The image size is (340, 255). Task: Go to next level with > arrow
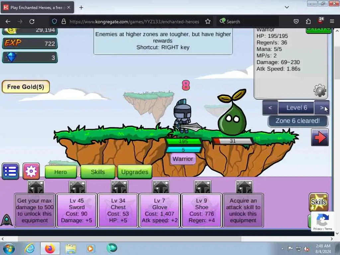tap(322, 108)
